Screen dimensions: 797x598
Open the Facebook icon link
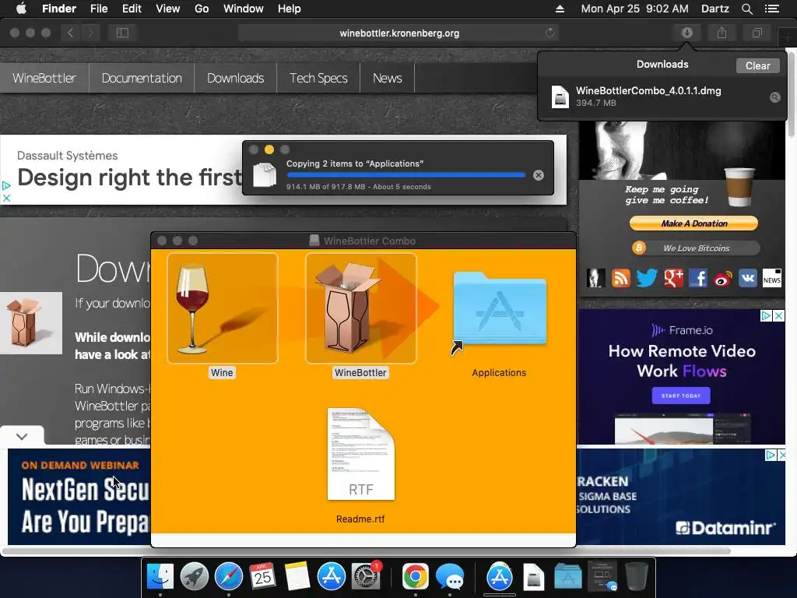click(698, 278)
